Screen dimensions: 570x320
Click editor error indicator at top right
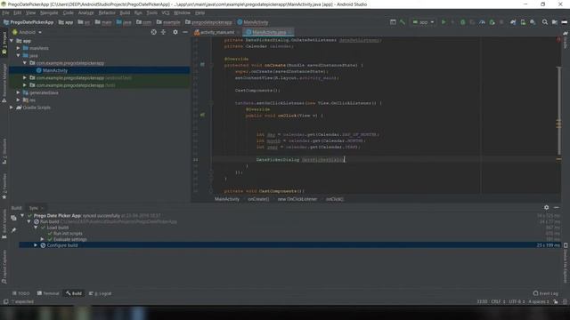click(x=558, y=39)
